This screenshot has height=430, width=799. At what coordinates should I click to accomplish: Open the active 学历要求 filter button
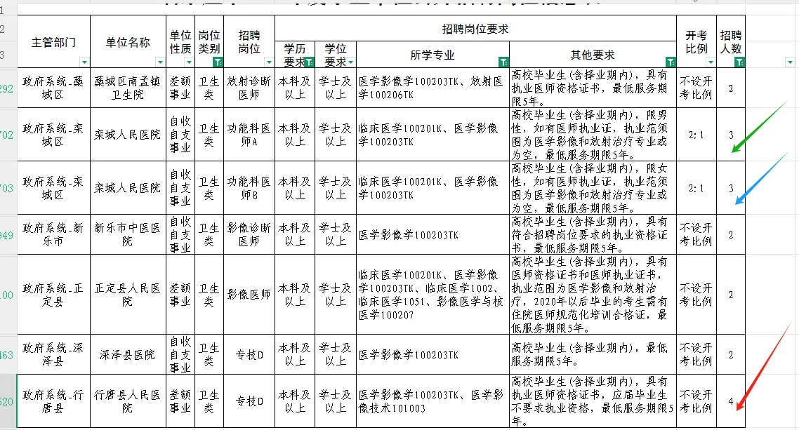[x=310, y=62]
